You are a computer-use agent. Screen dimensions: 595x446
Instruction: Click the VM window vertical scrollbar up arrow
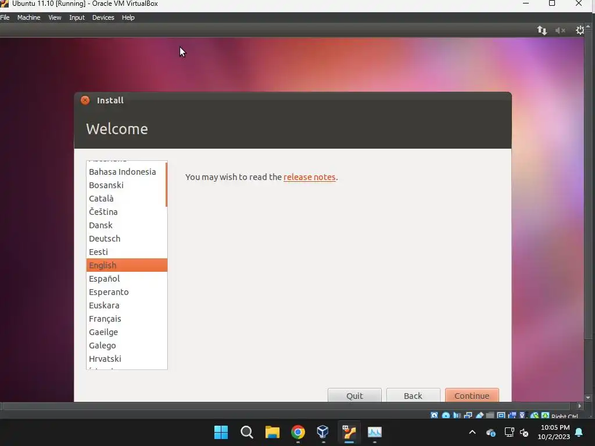588,27
